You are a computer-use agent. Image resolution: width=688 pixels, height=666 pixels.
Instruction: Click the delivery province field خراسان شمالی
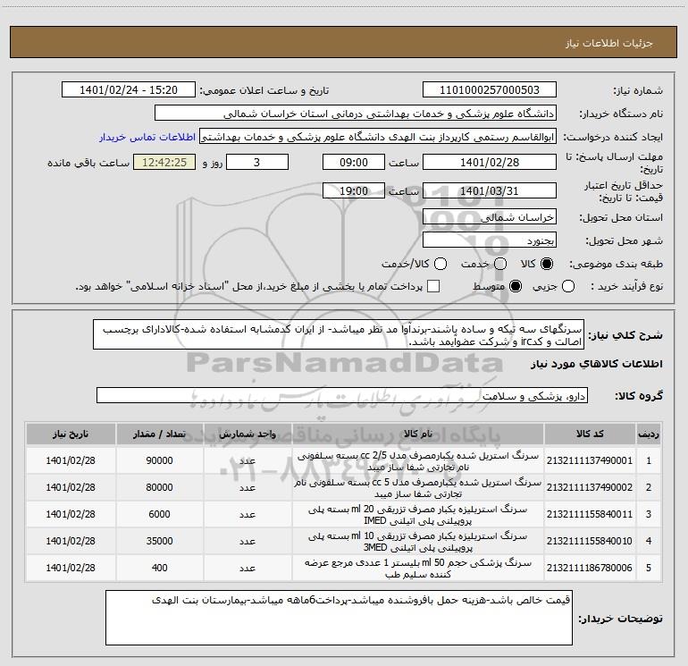pos(490,217)
